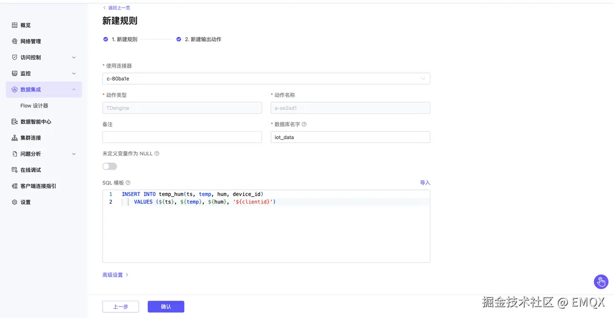Click the gear icon for 设置
The image size is (614, 318).
tap(14, 202)
